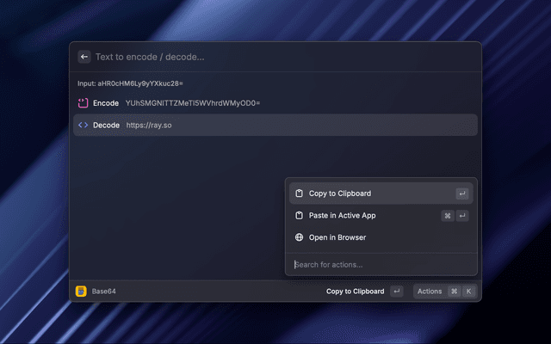Choose Copy to Clipboard from the actions menu
The height and width of the screenshot is (344, 551).
click(340, 193)
